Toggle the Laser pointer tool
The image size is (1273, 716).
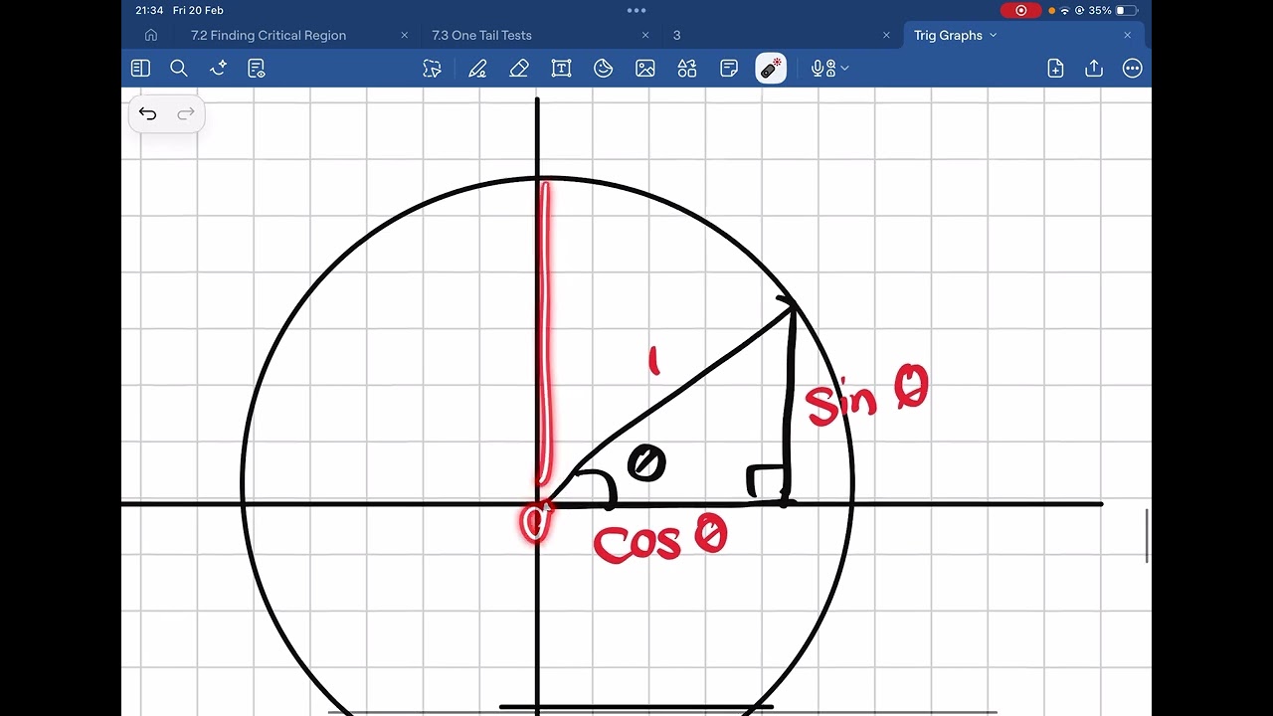tap(771, 69)
